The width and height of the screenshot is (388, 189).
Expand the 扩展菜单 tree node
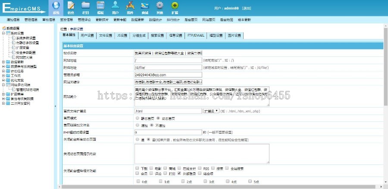coord(3,94)
